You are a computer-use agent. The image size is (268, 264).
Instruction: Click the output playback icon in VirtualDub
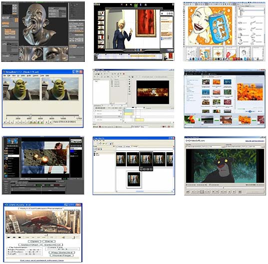tap(11, 122)
